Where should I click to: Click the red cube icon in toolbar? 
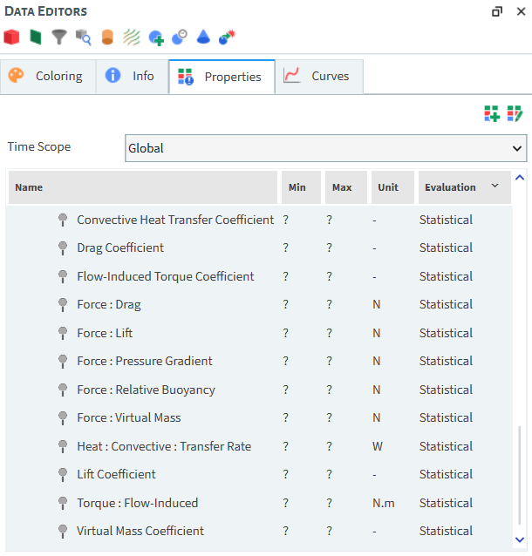pos(11,37)
